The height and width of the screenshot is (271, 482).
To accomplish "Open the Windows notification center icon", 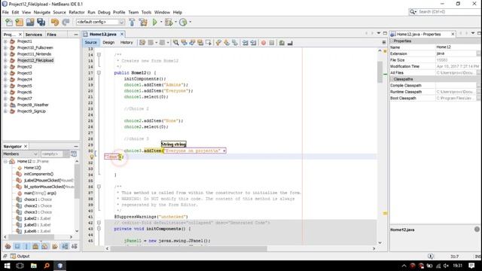I will click(x=472, y=266).
